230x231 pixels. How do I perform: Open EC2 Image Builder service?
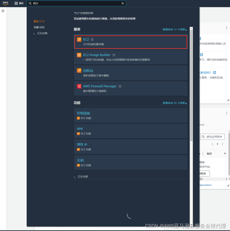pos(131,57)
